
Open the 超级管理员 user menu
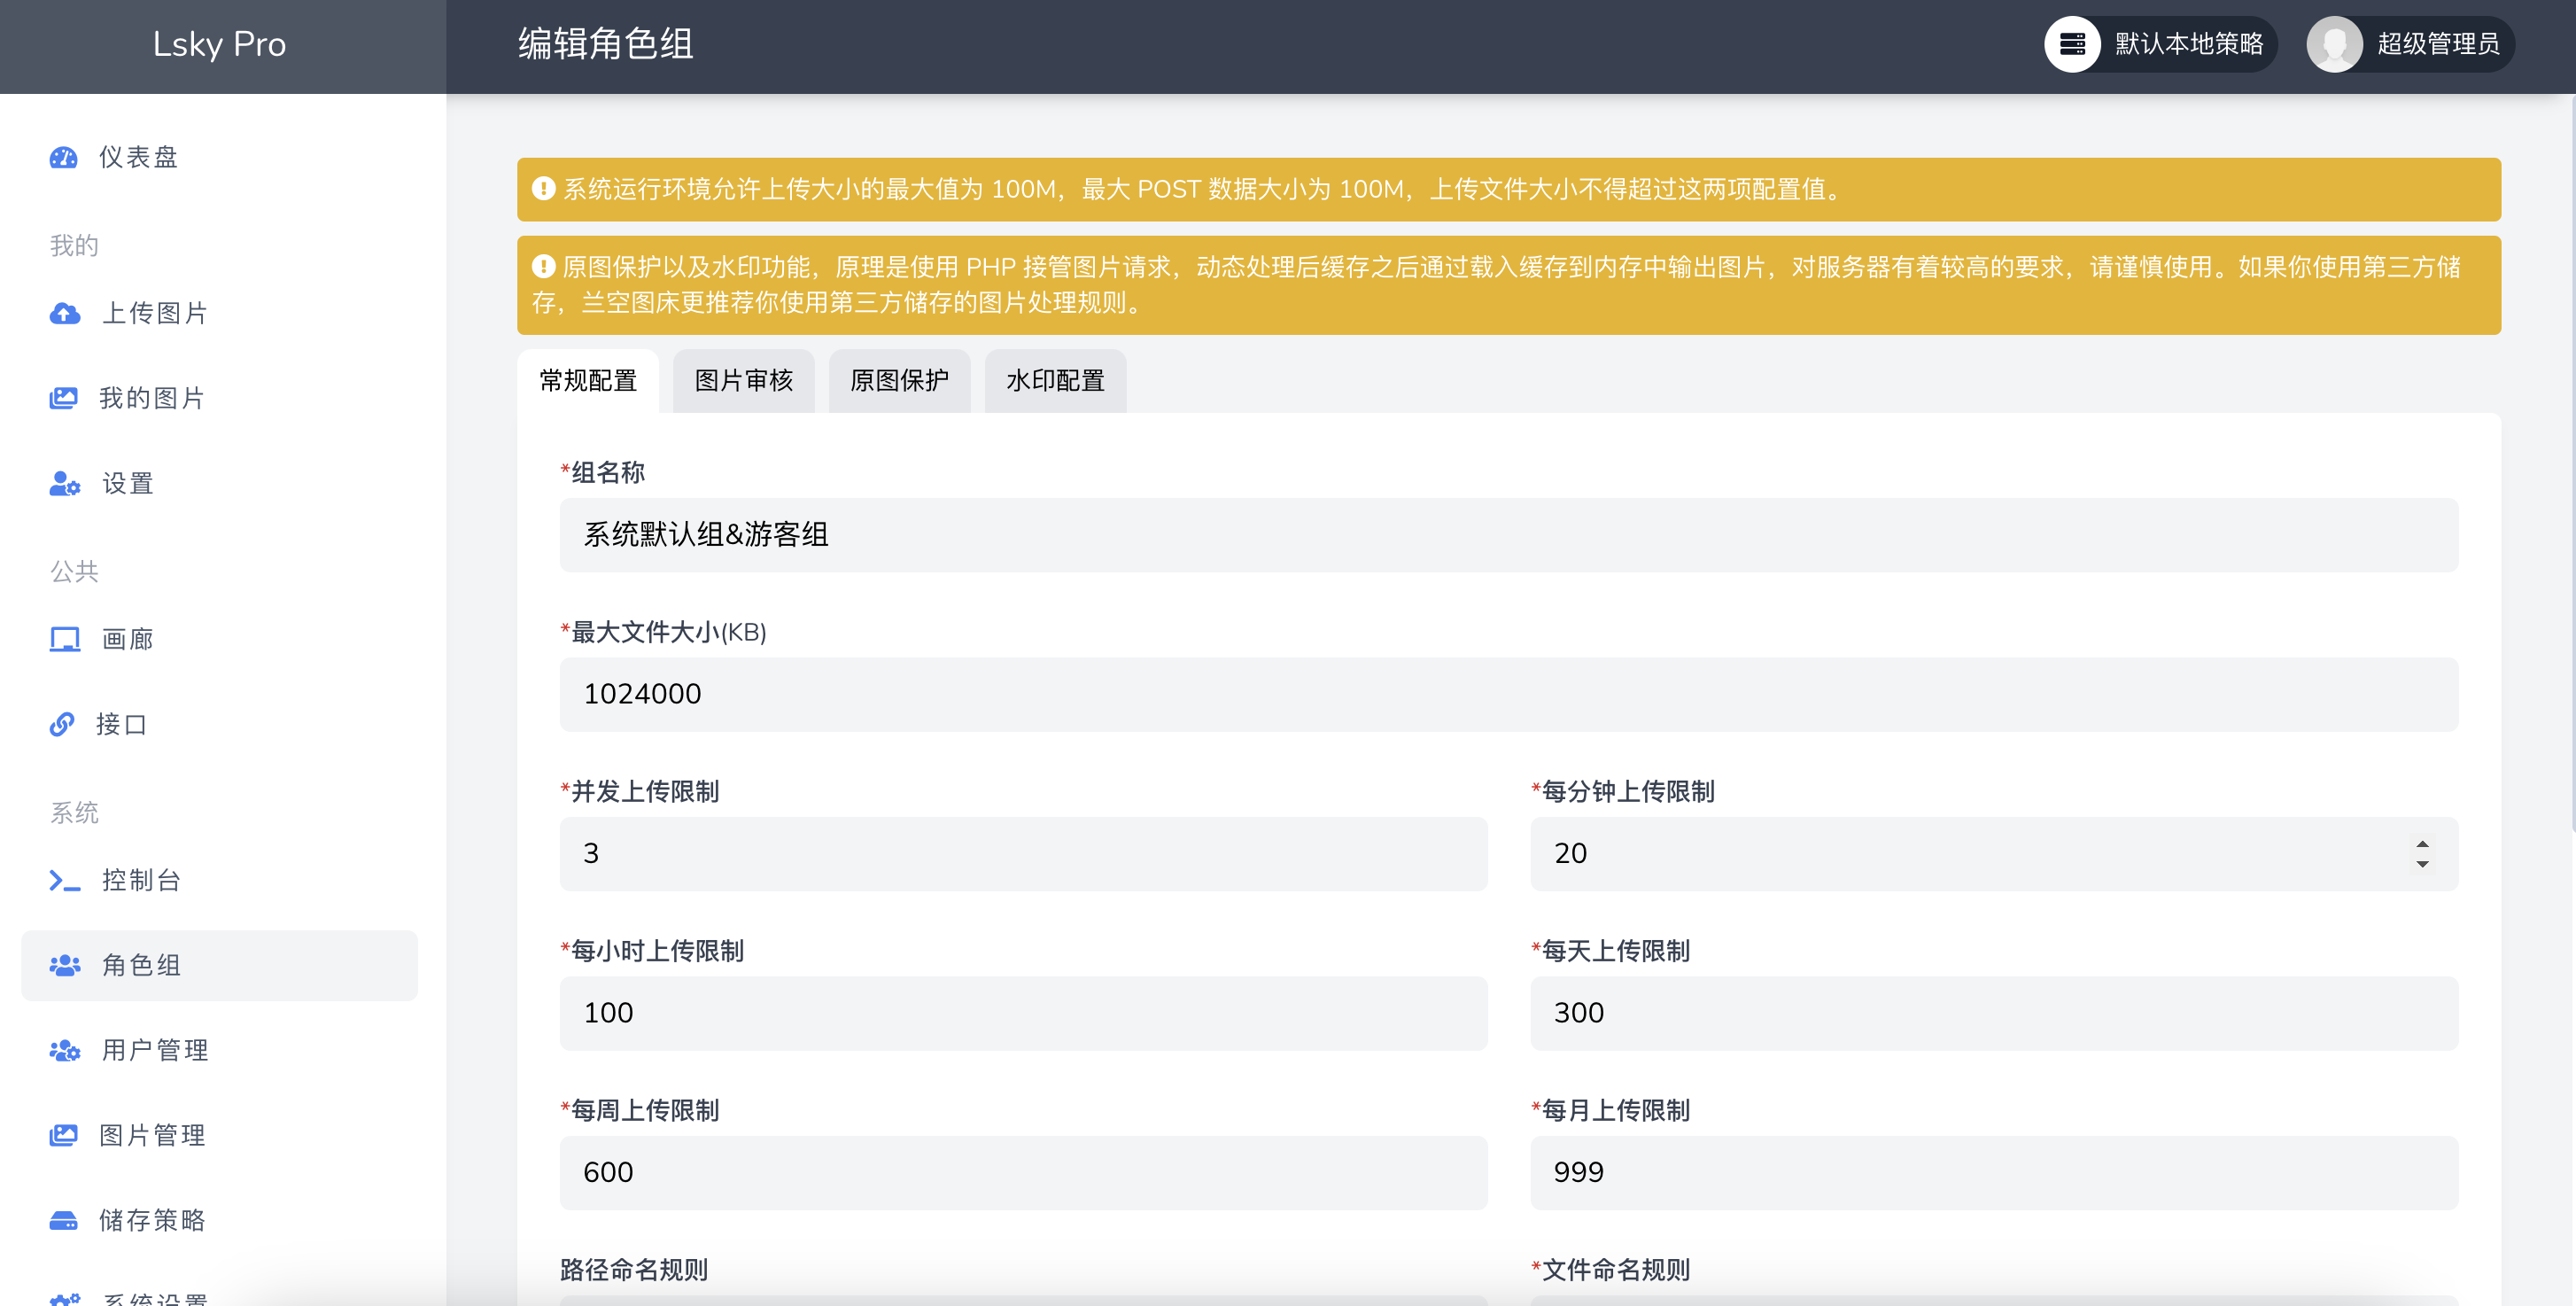point(2410,44)
